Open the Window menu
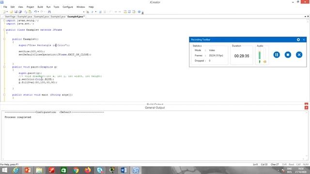 coord(81,7)
